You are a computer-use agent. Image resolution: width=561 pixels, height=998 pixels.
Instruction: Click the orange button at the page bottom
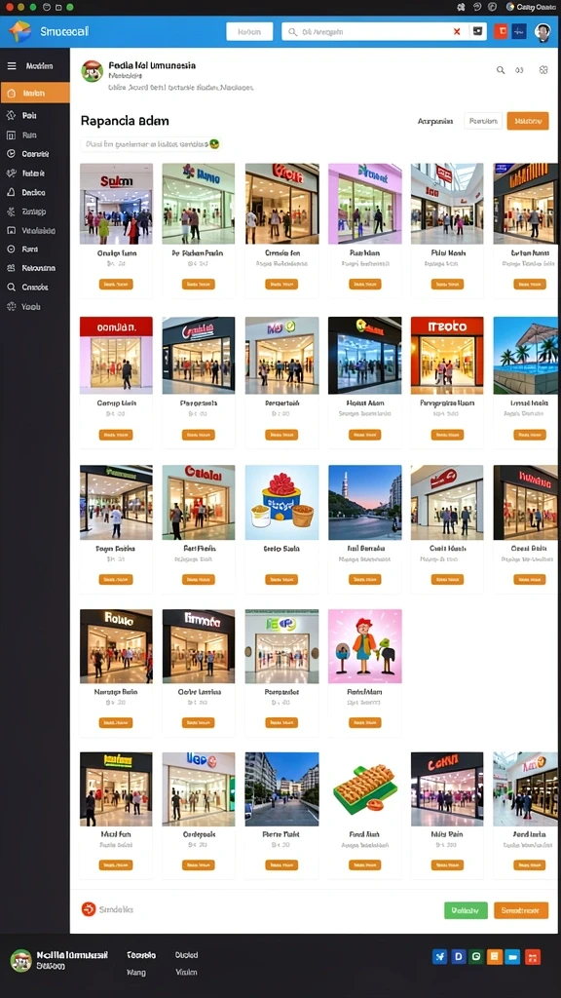click(521, 910)
